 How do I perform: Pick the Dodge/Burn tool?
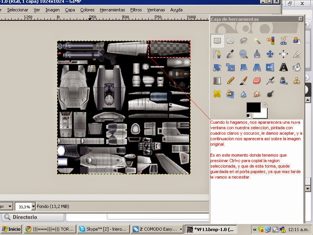coord(270,94)
